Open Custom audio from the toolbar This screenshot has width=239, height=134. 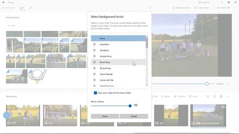point(201,8)
